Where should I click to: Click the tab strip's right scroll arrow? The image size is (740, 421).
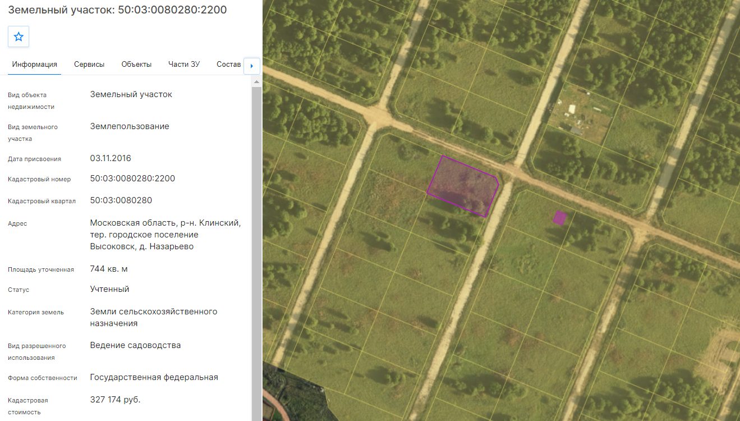(251, 66)
